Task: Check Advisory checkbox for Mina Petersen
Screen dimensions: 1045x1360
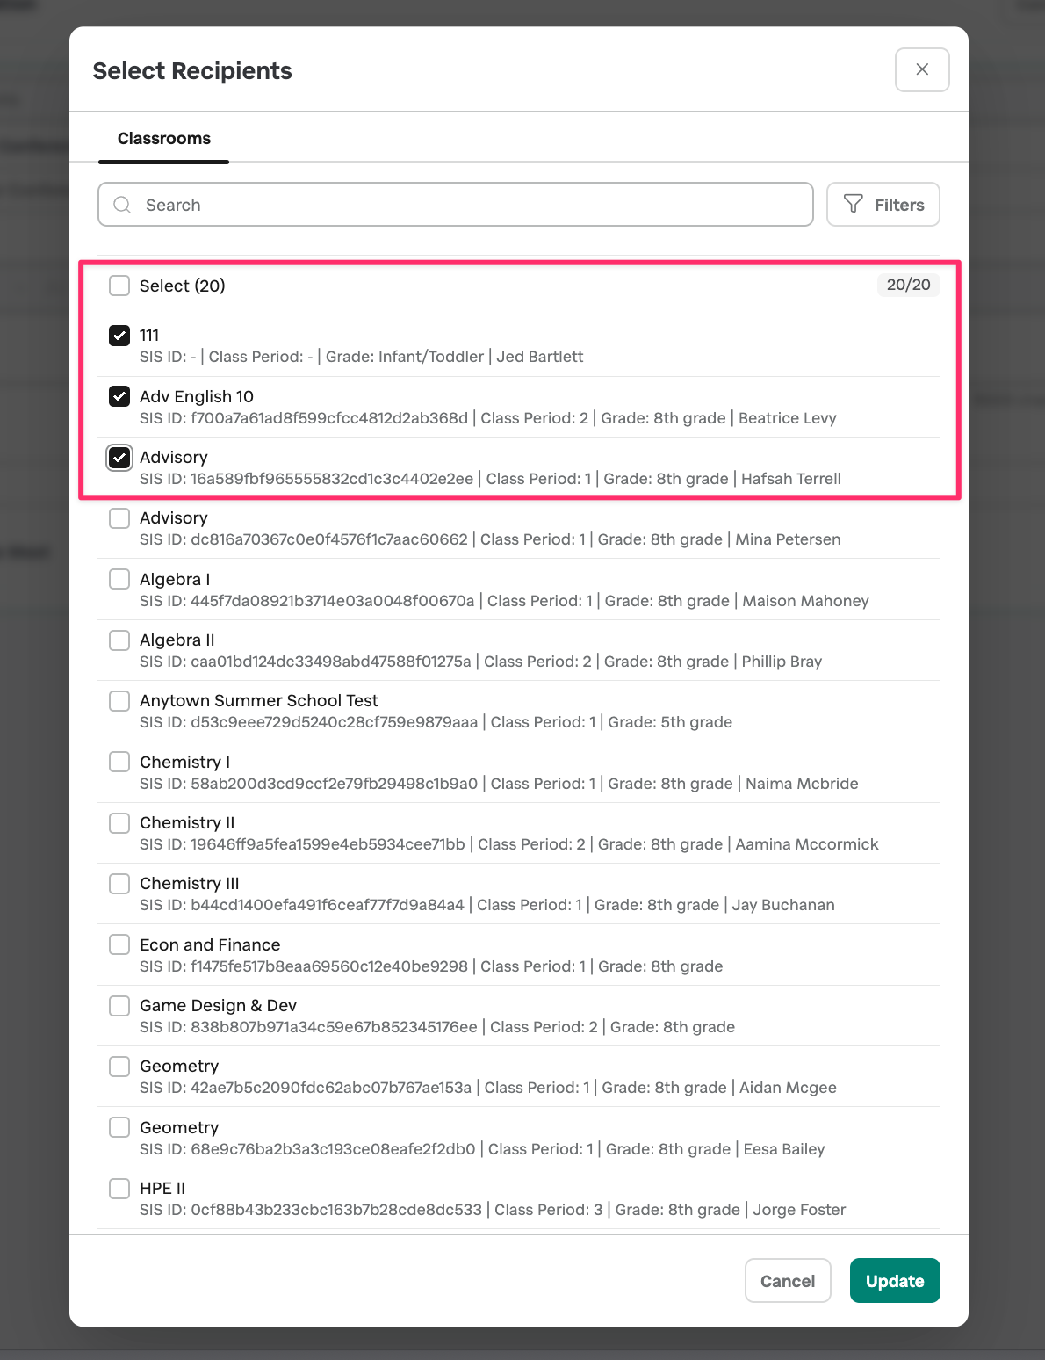Action: click(x=119, y=518)
